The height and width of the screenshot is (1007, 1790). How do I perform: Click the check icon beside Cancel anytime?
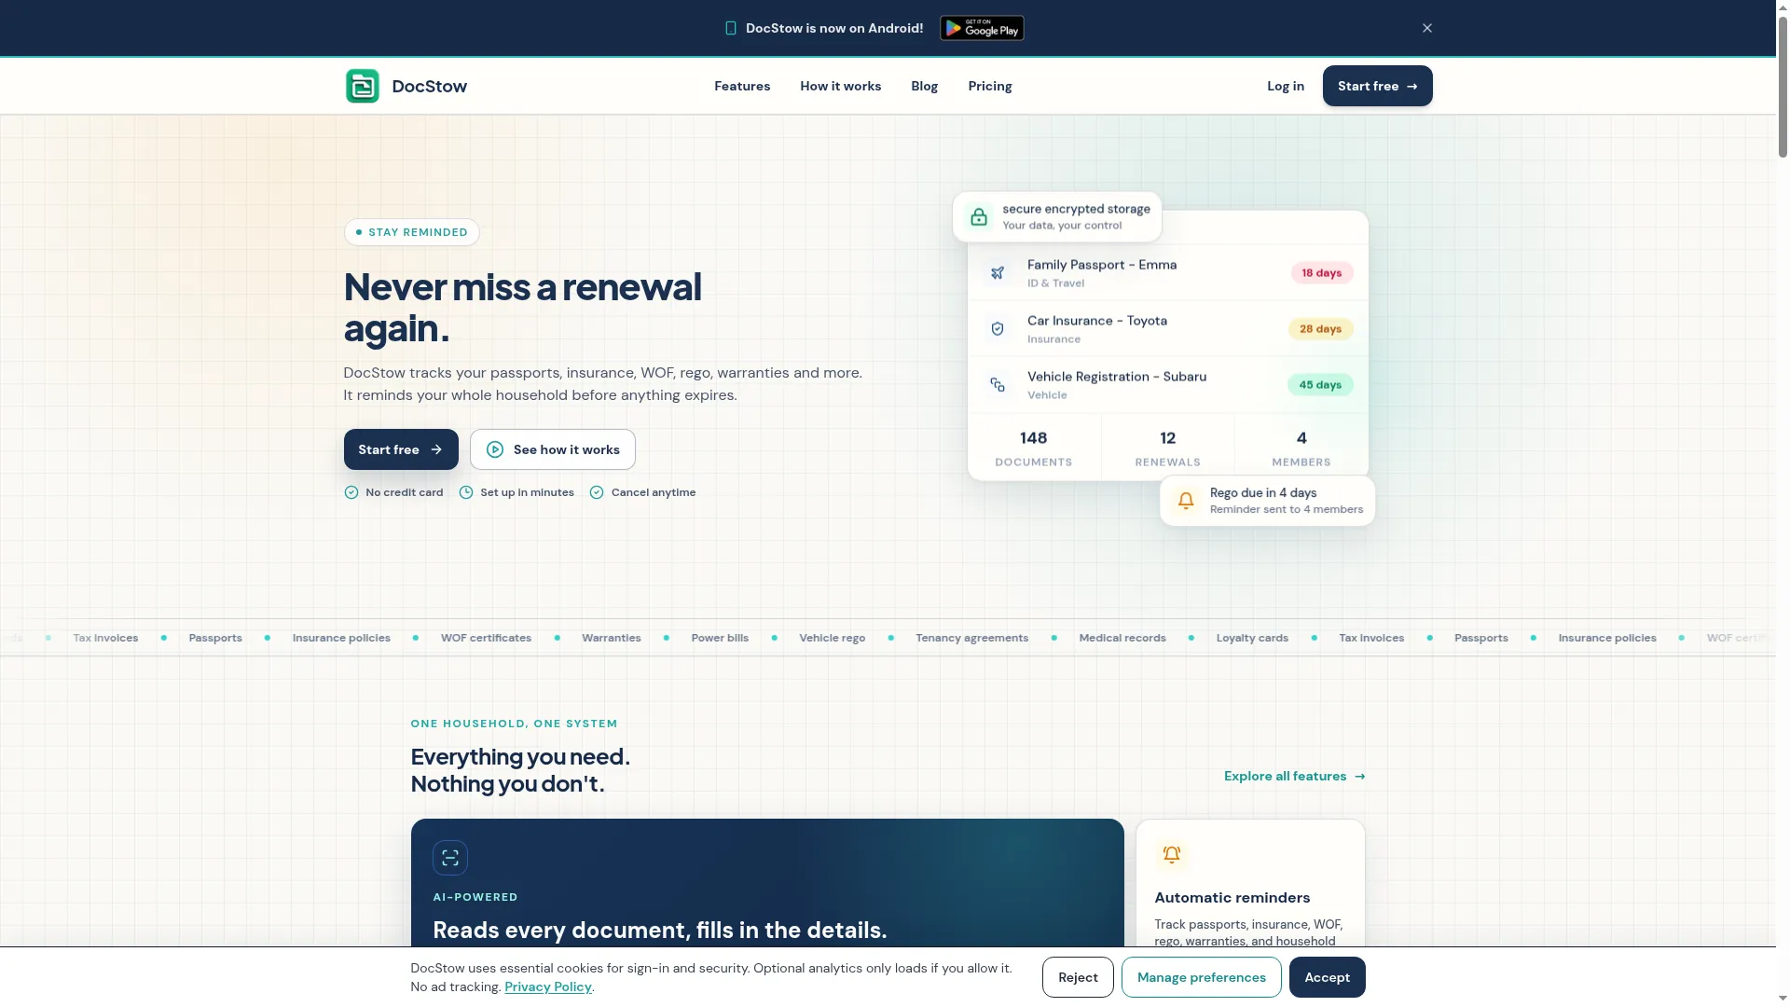(597, 492)
